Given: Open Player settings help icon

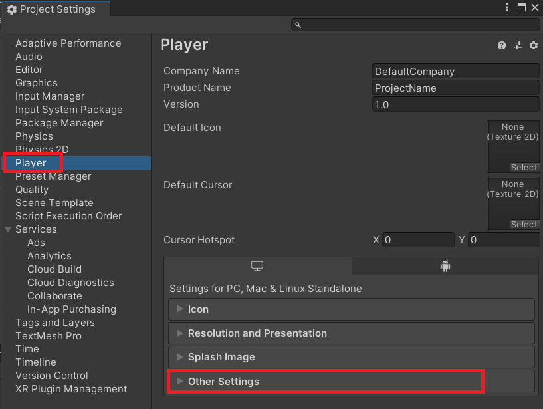Looking at the screenshot, I should [x=501, y=45].
